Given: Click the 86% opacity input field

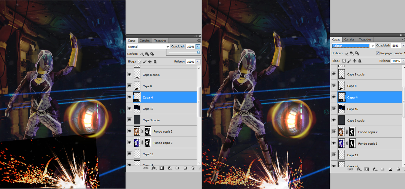Looking at the screenshot, I should (395, 46).
